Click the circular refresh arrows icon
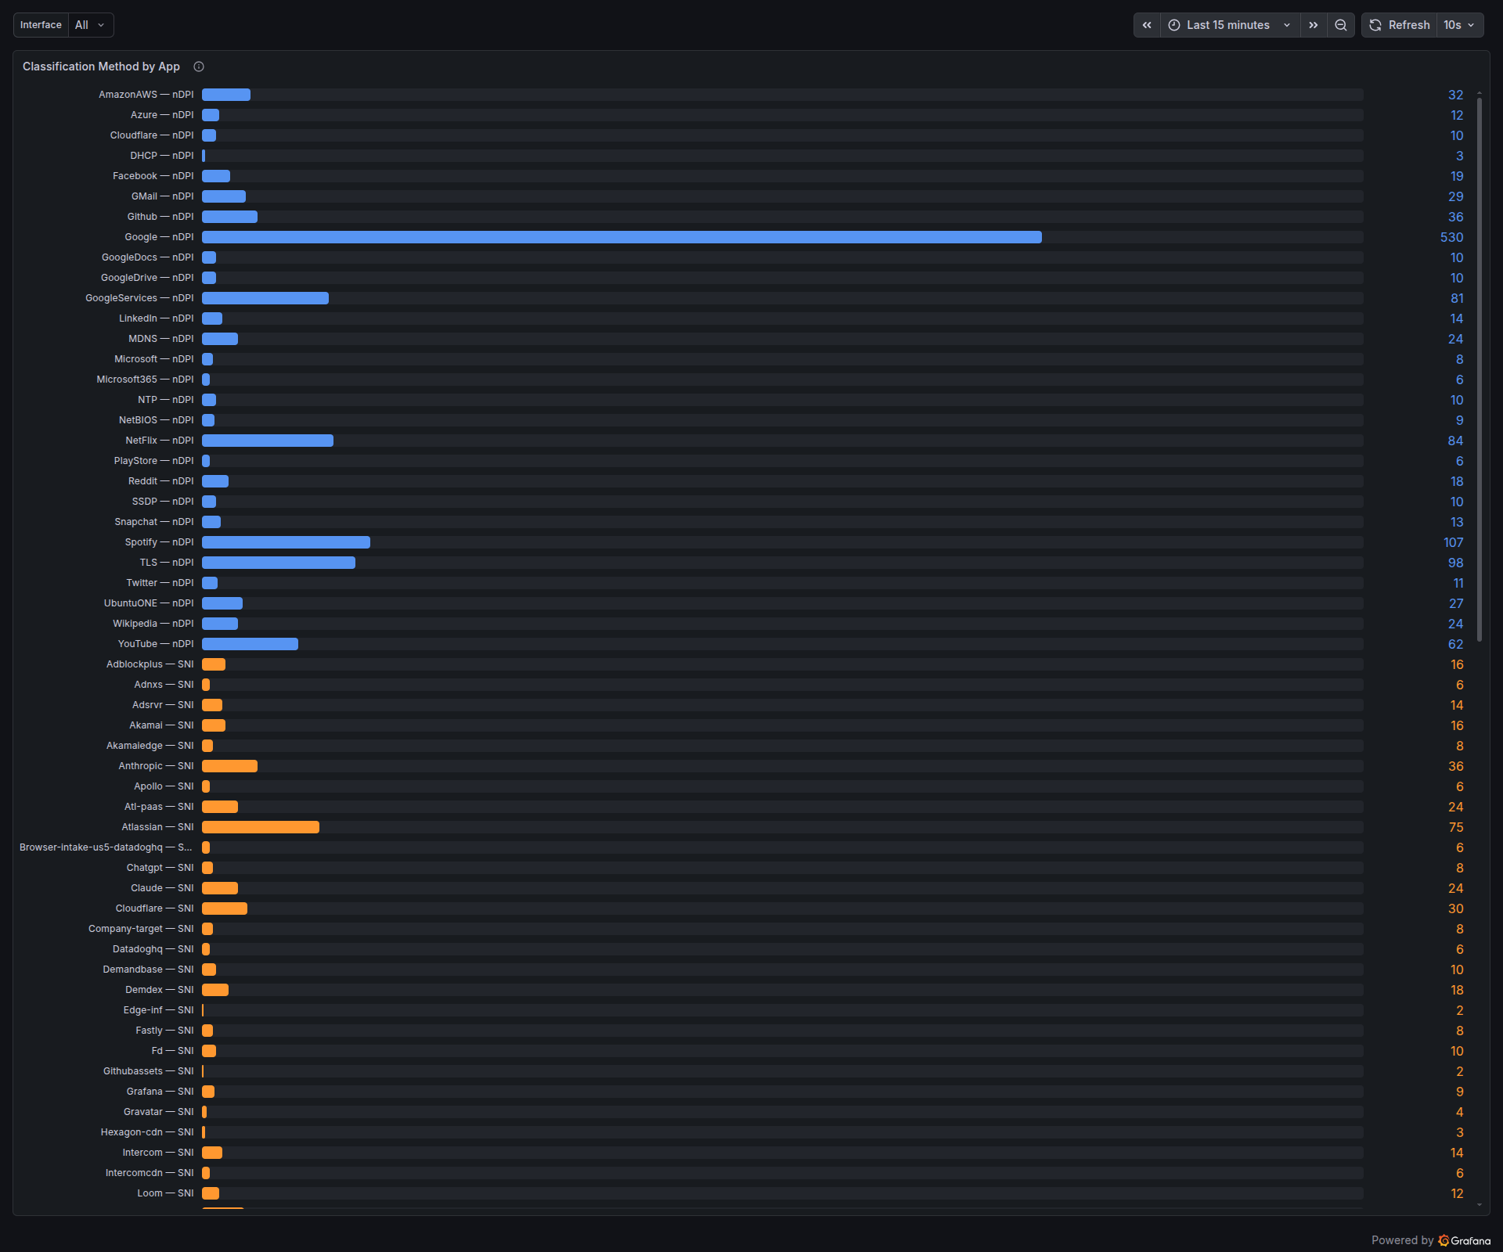 point(1375,25)
